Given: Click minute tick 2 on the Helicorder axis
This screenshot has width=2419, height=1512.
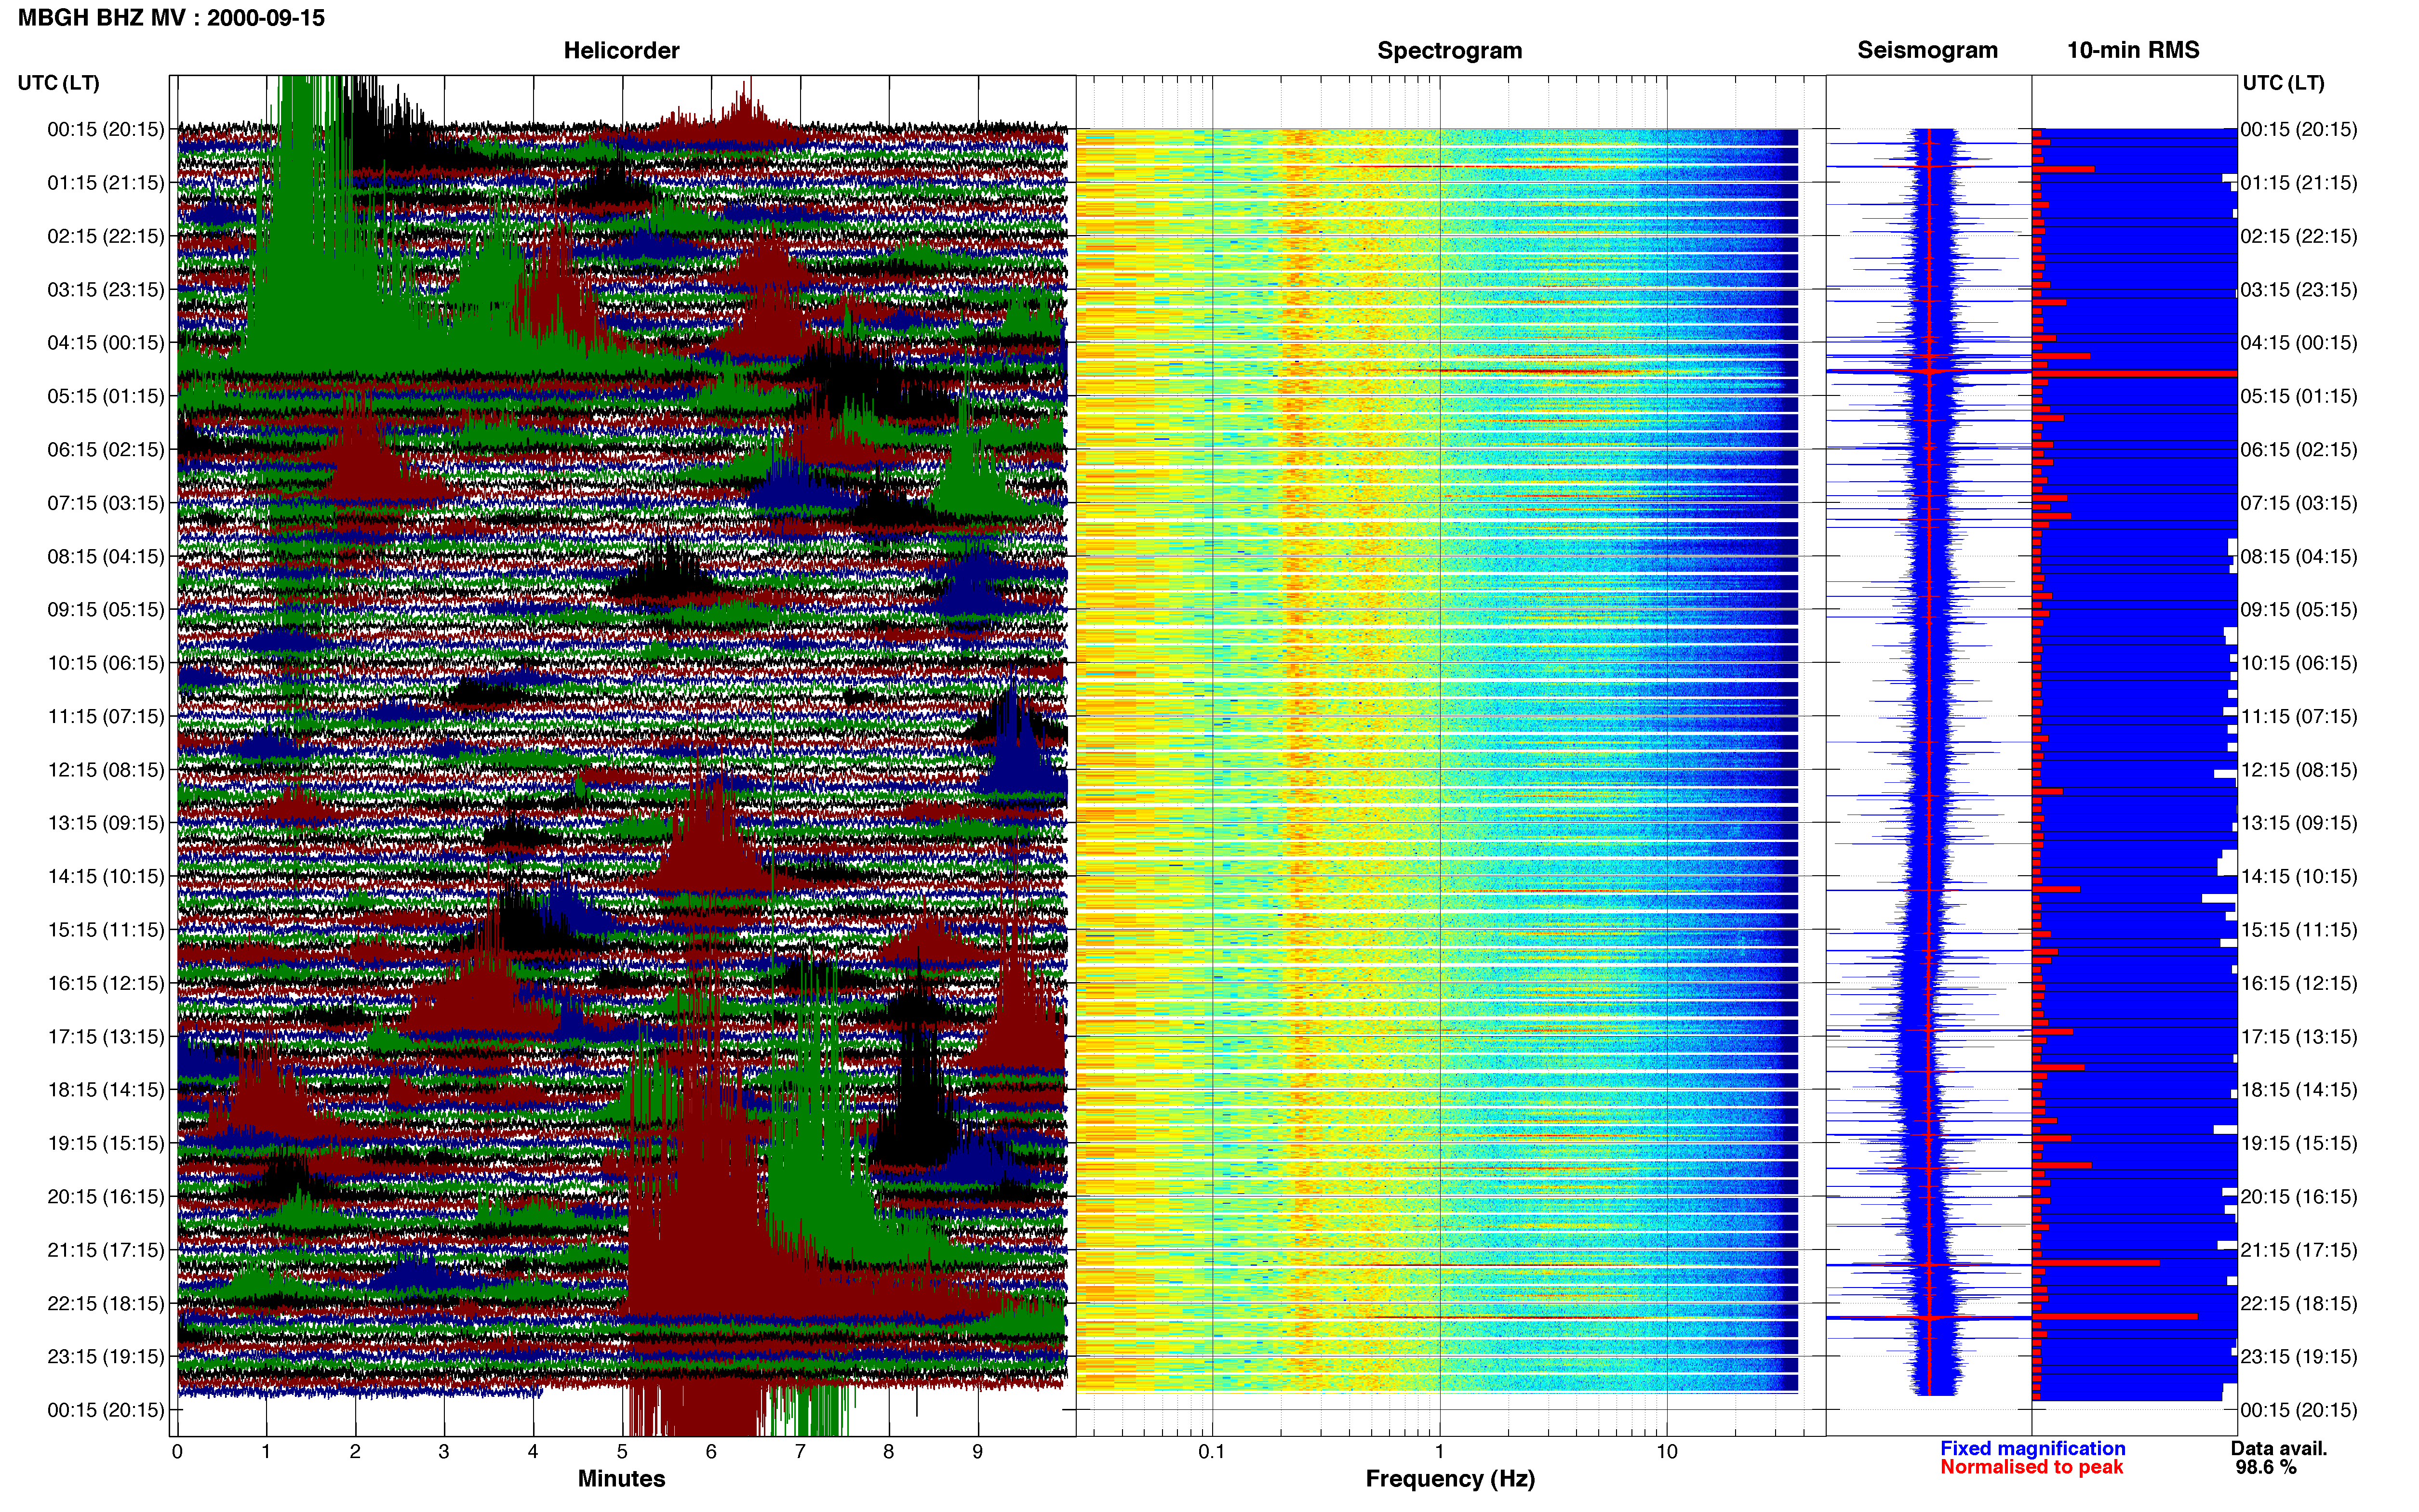Looking at the screenshot, I should [355, 1451].
